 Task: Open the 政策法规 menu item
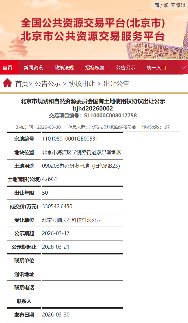(x=64, y=67)
